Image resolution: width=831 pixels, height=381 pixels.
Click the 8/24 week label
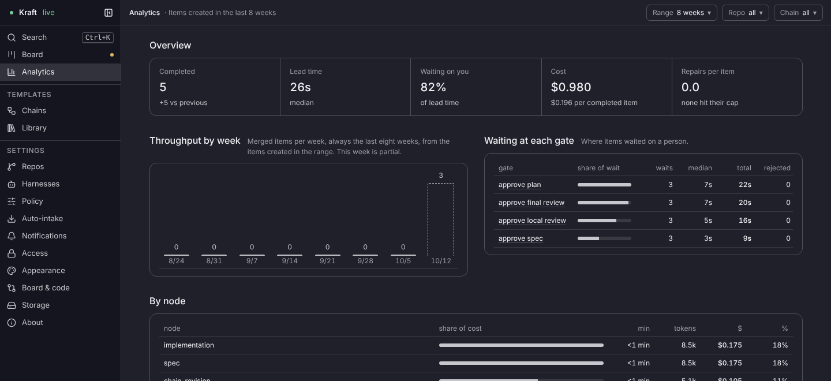177,261
